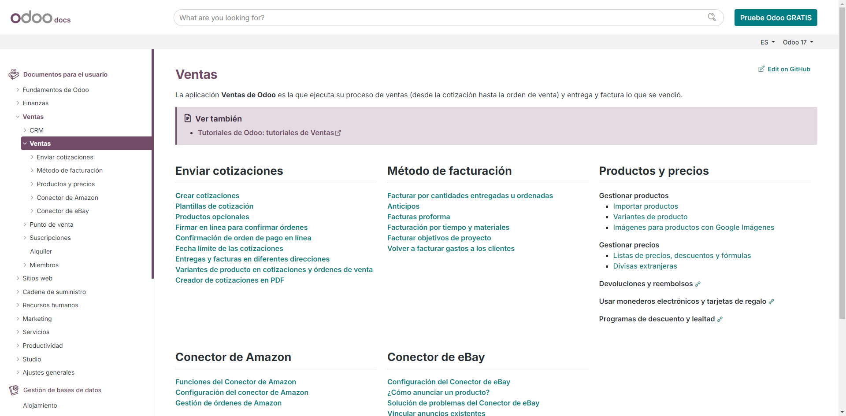Click the pencil icon next to Edit on GitHub
Viewport: 846px width, 416px height.
pyautogui.click(x=762, y=69)
